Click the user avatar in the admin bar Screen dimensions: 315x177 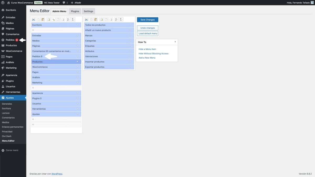tap(312, 3)
